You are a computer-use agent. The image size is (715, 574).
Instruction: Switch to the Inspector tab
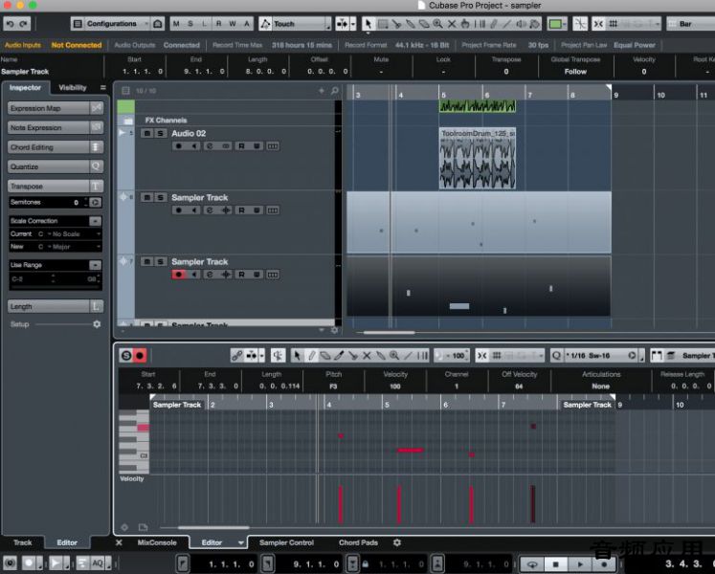25,88
